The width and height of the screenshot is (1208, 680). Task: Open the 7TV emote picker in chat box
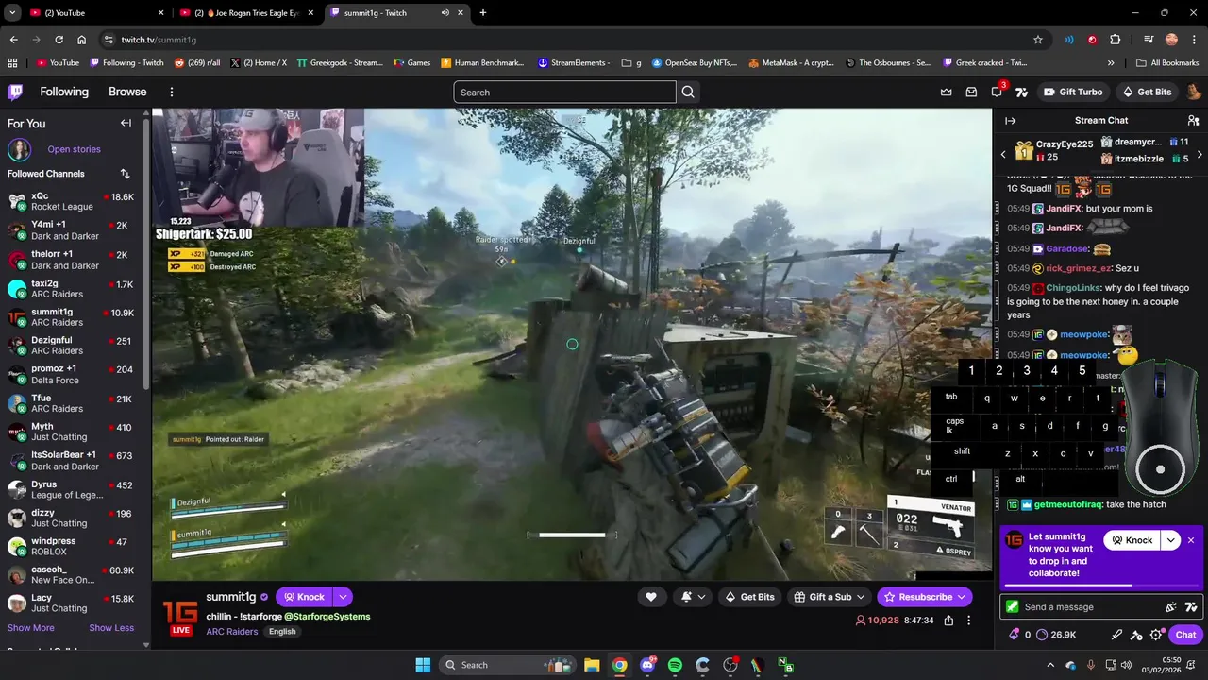[1191, 607]
